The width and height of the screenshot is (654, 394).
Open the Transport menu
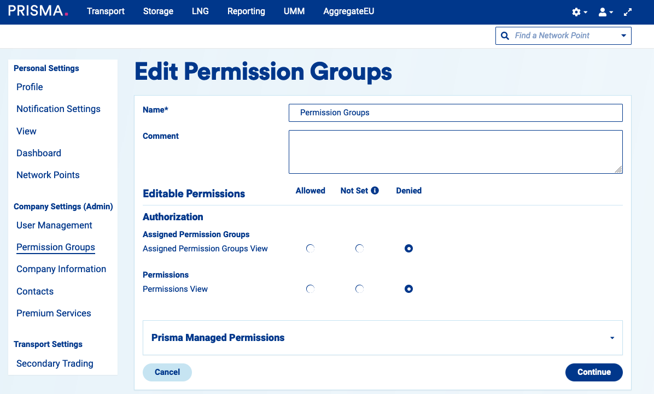(x=106, y=11)
